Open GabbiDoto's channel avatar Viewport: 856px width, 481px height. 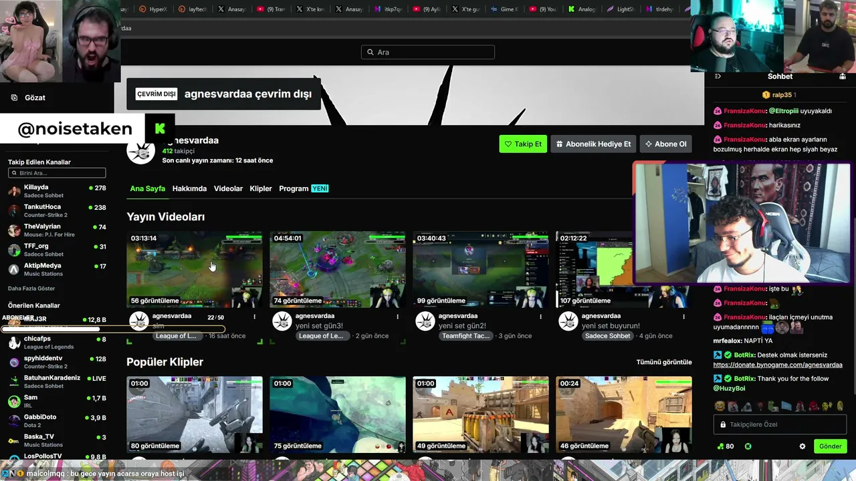point(14,421)
